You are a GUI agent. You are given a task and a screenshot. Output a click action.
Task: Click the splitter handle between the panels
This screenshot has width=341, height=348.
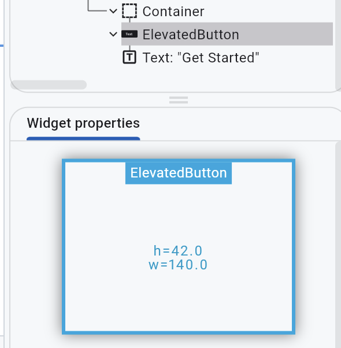(179, 100)
